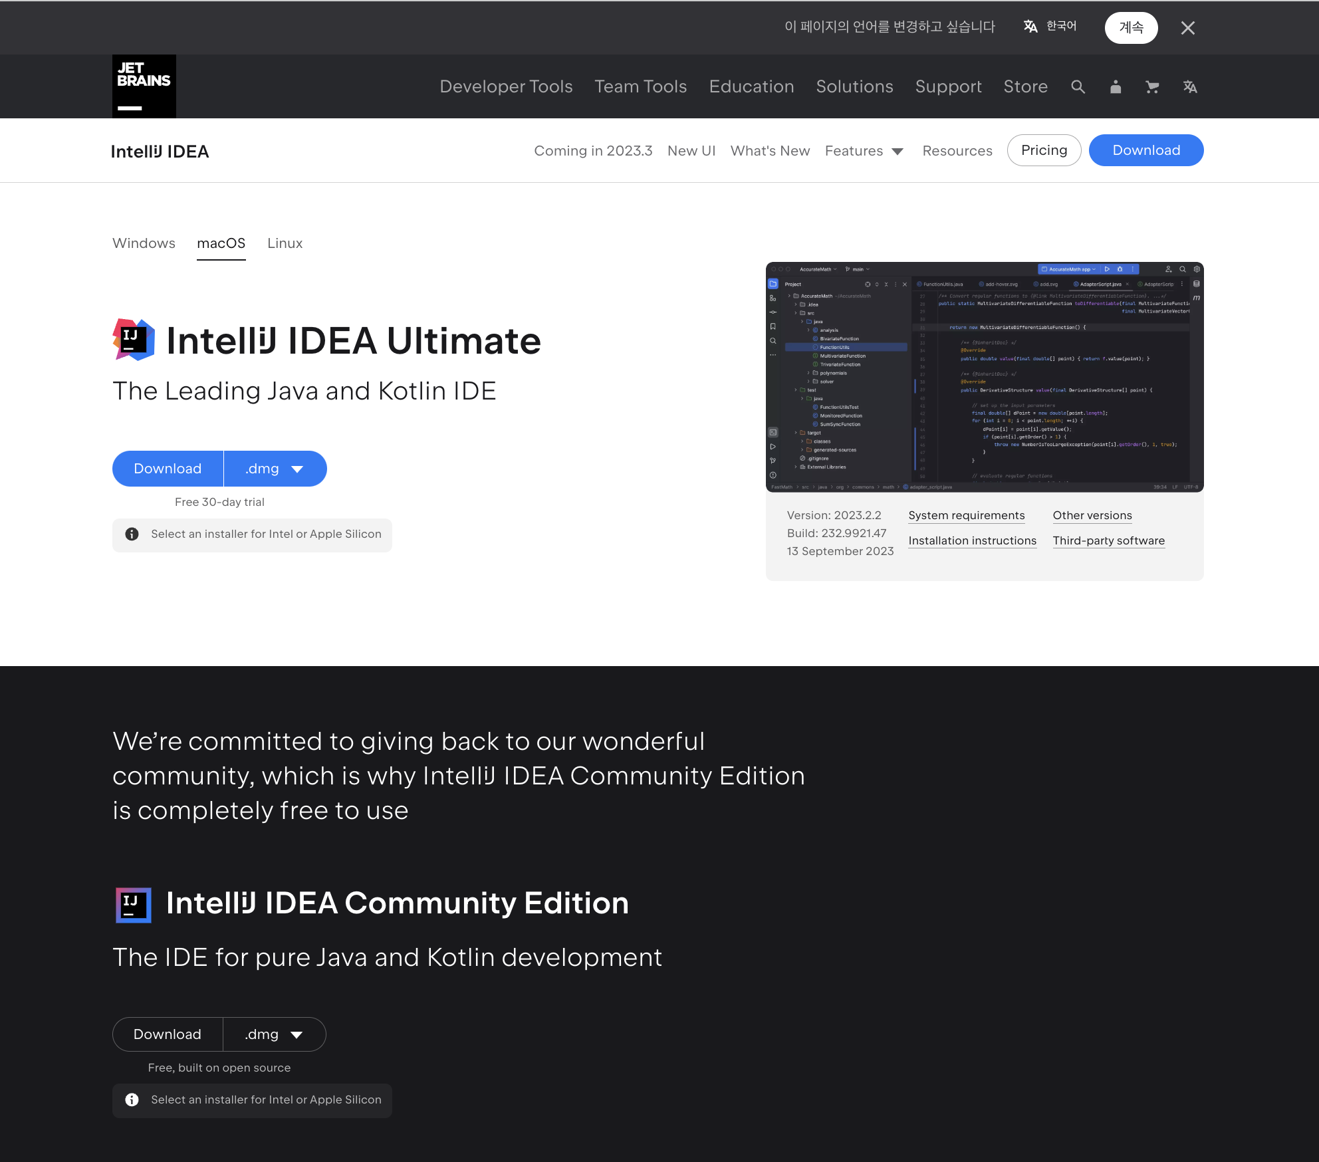Open the Community Edition .dmg dropdown
The width and height of the screenshot is (1319, 1162).
(274, 1034)
